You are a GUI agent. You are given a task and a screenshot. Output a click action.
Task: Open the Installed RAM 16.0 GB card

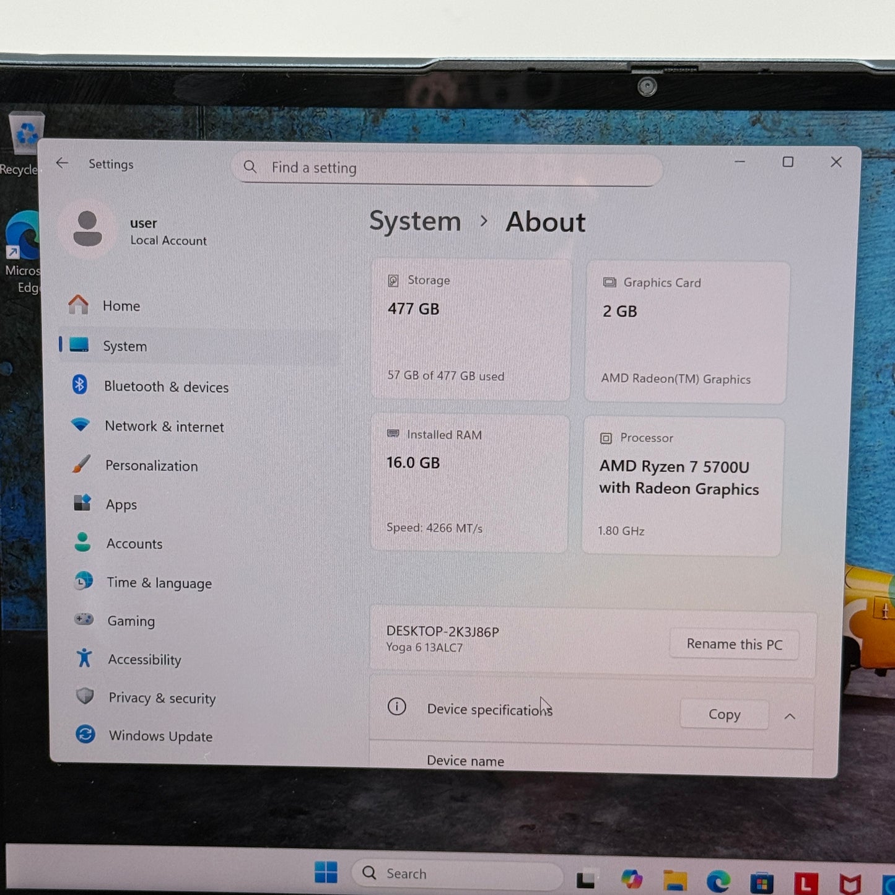469,483
